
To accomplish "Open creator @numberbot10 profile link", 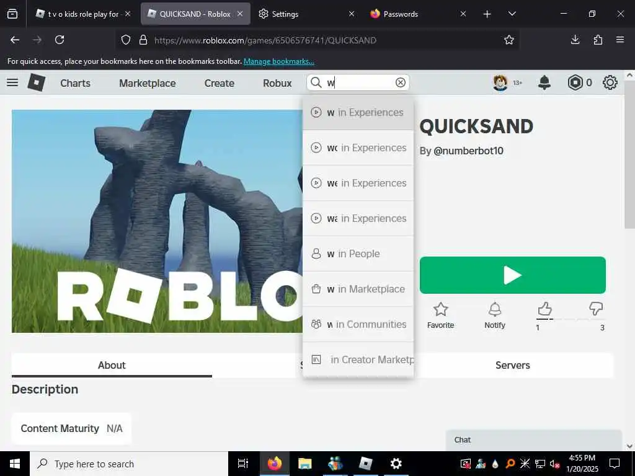I will (x=468, y=151).
